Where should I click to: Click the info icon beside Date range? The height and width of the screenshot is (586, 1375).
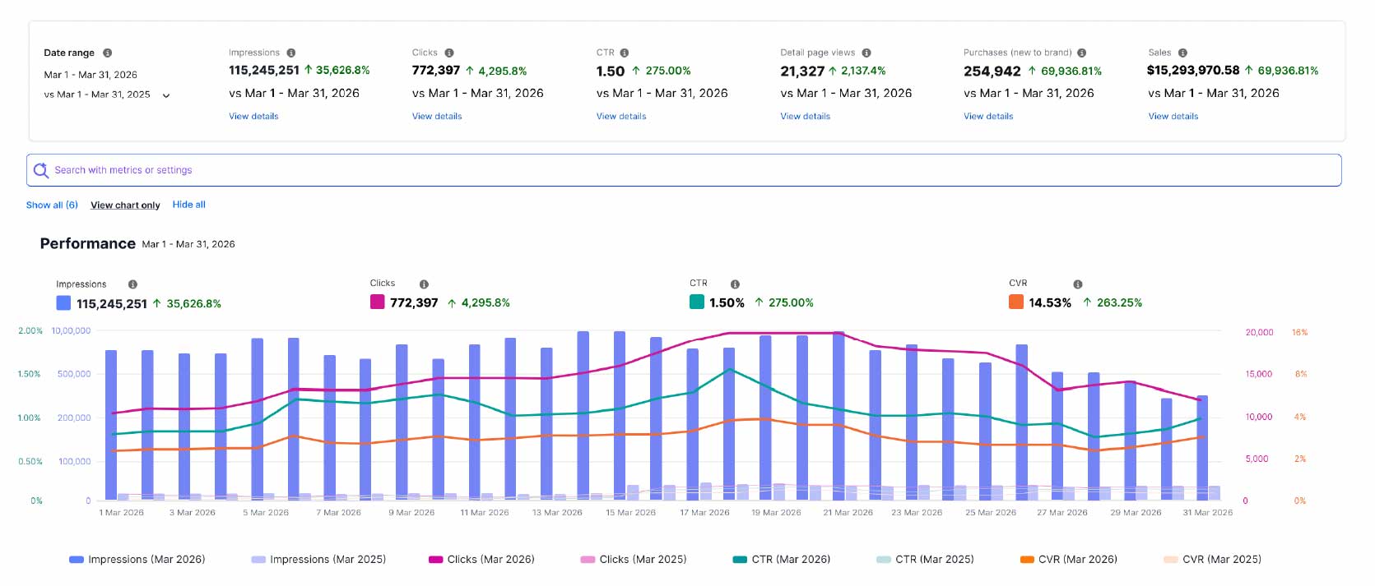coord(108,53)
